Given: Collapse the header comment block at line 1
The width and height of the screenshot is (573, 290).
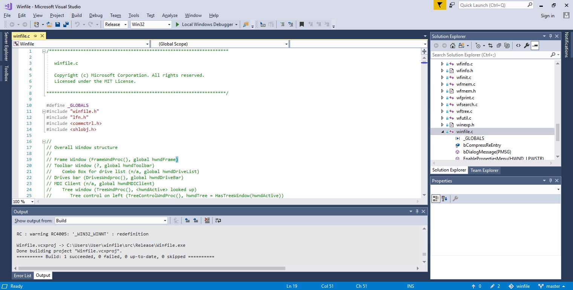Looking at the screenshot, I should pos(44,51).
